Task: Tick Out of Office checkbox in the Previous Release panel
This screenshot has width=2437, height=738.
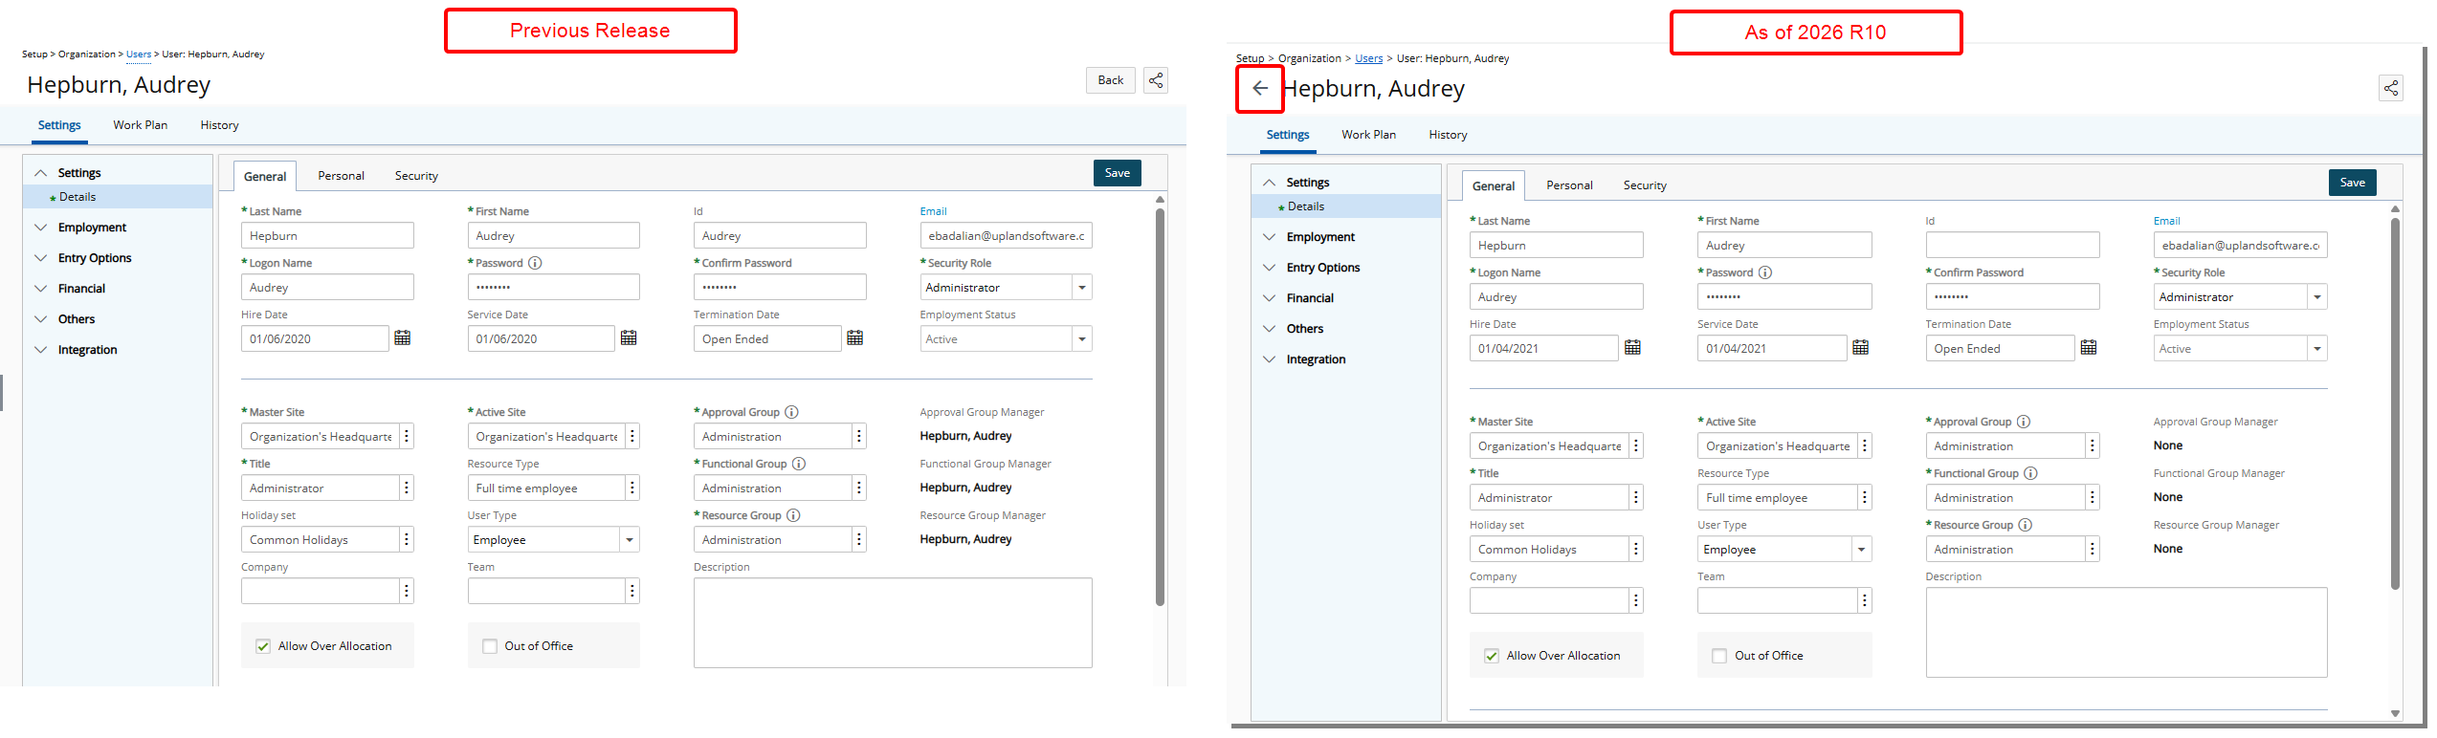Action: tap(490, 646)
